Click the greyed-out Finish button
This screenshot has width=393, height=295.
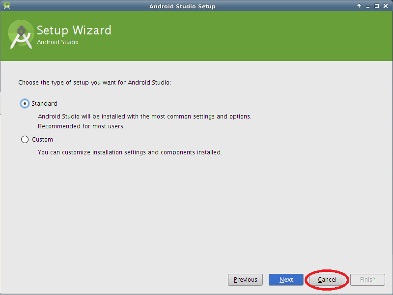click(x=367, y=280)
